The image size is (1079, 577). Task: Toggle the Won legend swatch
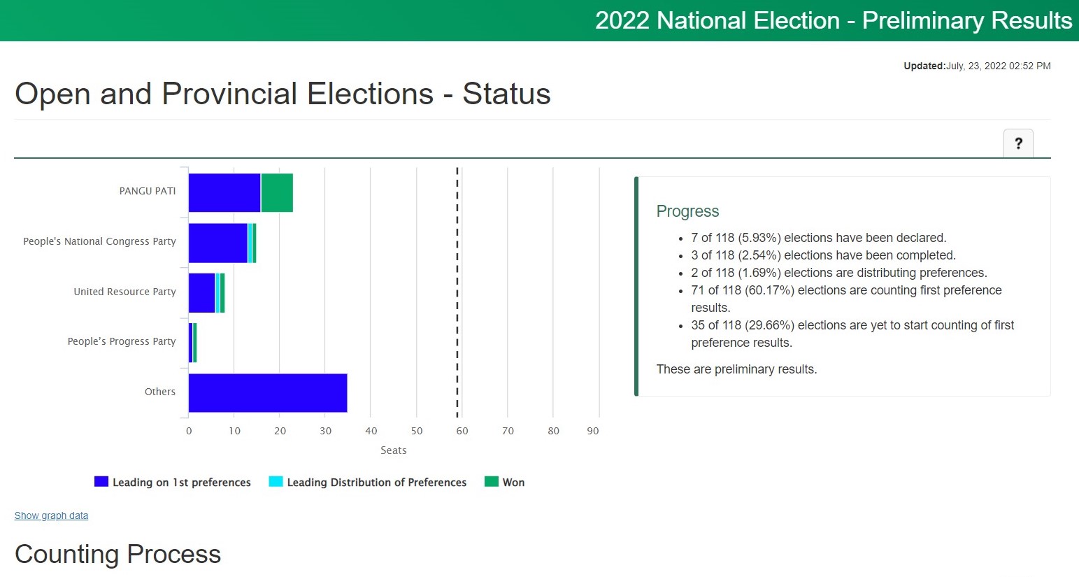pyautogui.click(x=492, y=482)
